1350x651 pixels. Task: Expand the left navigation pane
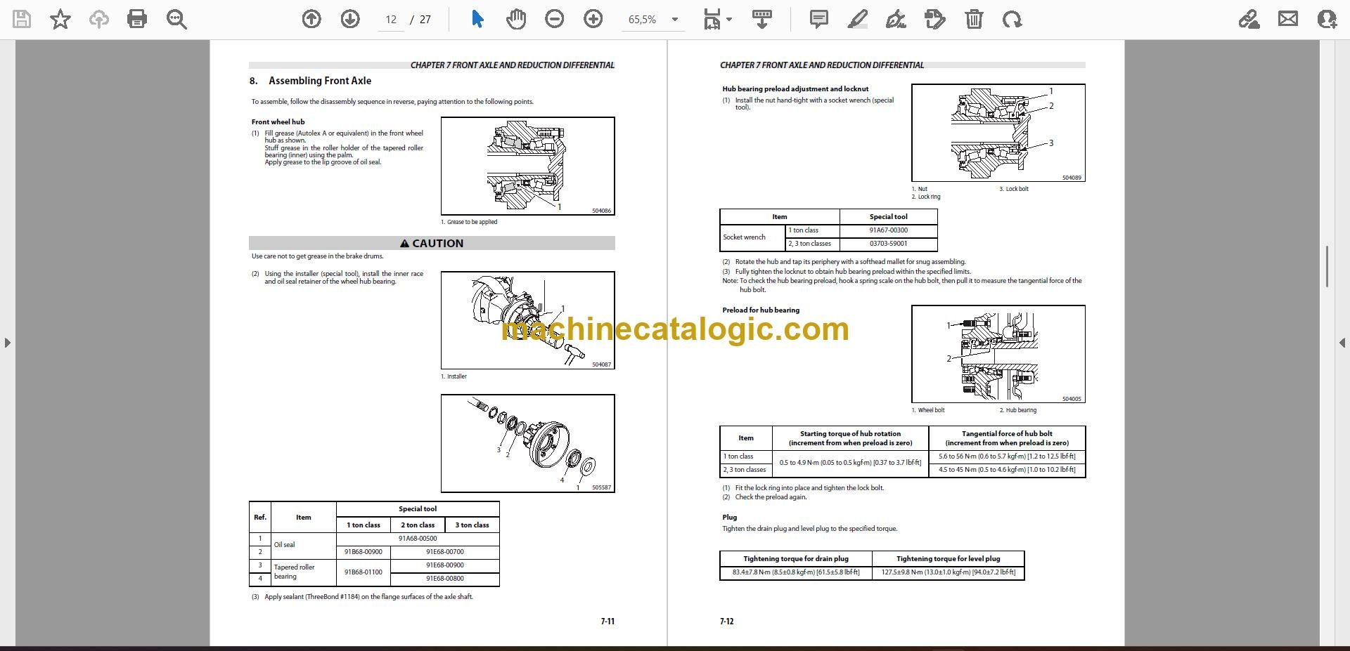(x=7, y=343)
